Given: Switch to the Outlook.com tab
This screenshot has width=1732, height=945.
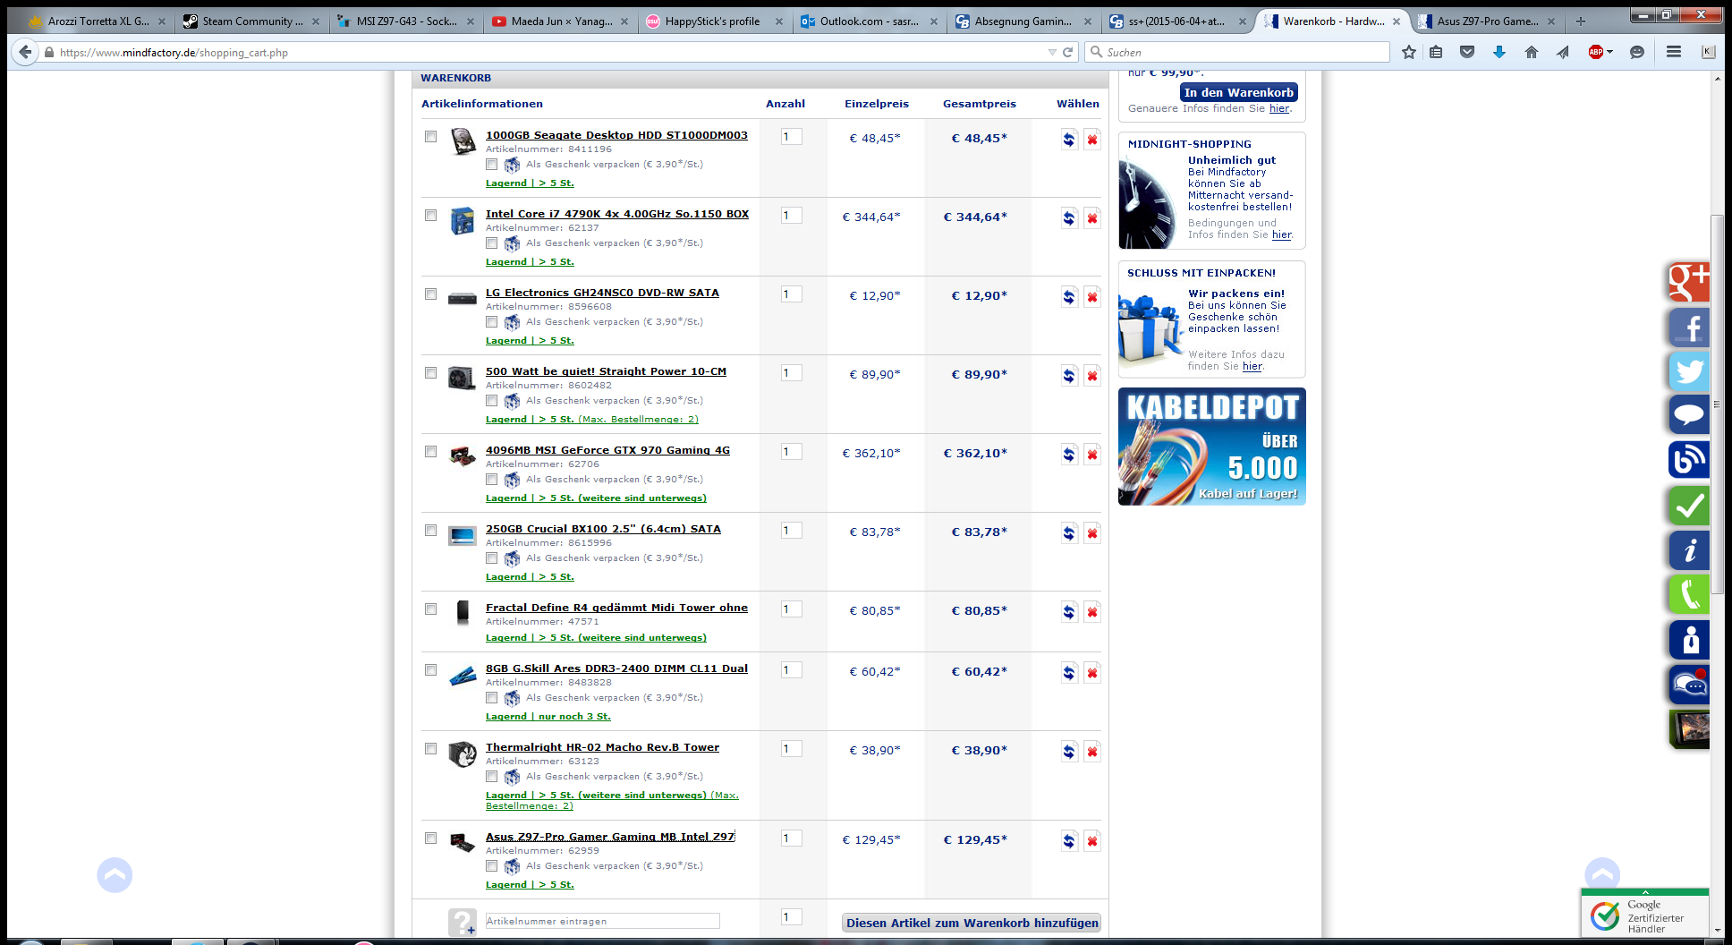Looking at the screenshot, I should 868,21.
